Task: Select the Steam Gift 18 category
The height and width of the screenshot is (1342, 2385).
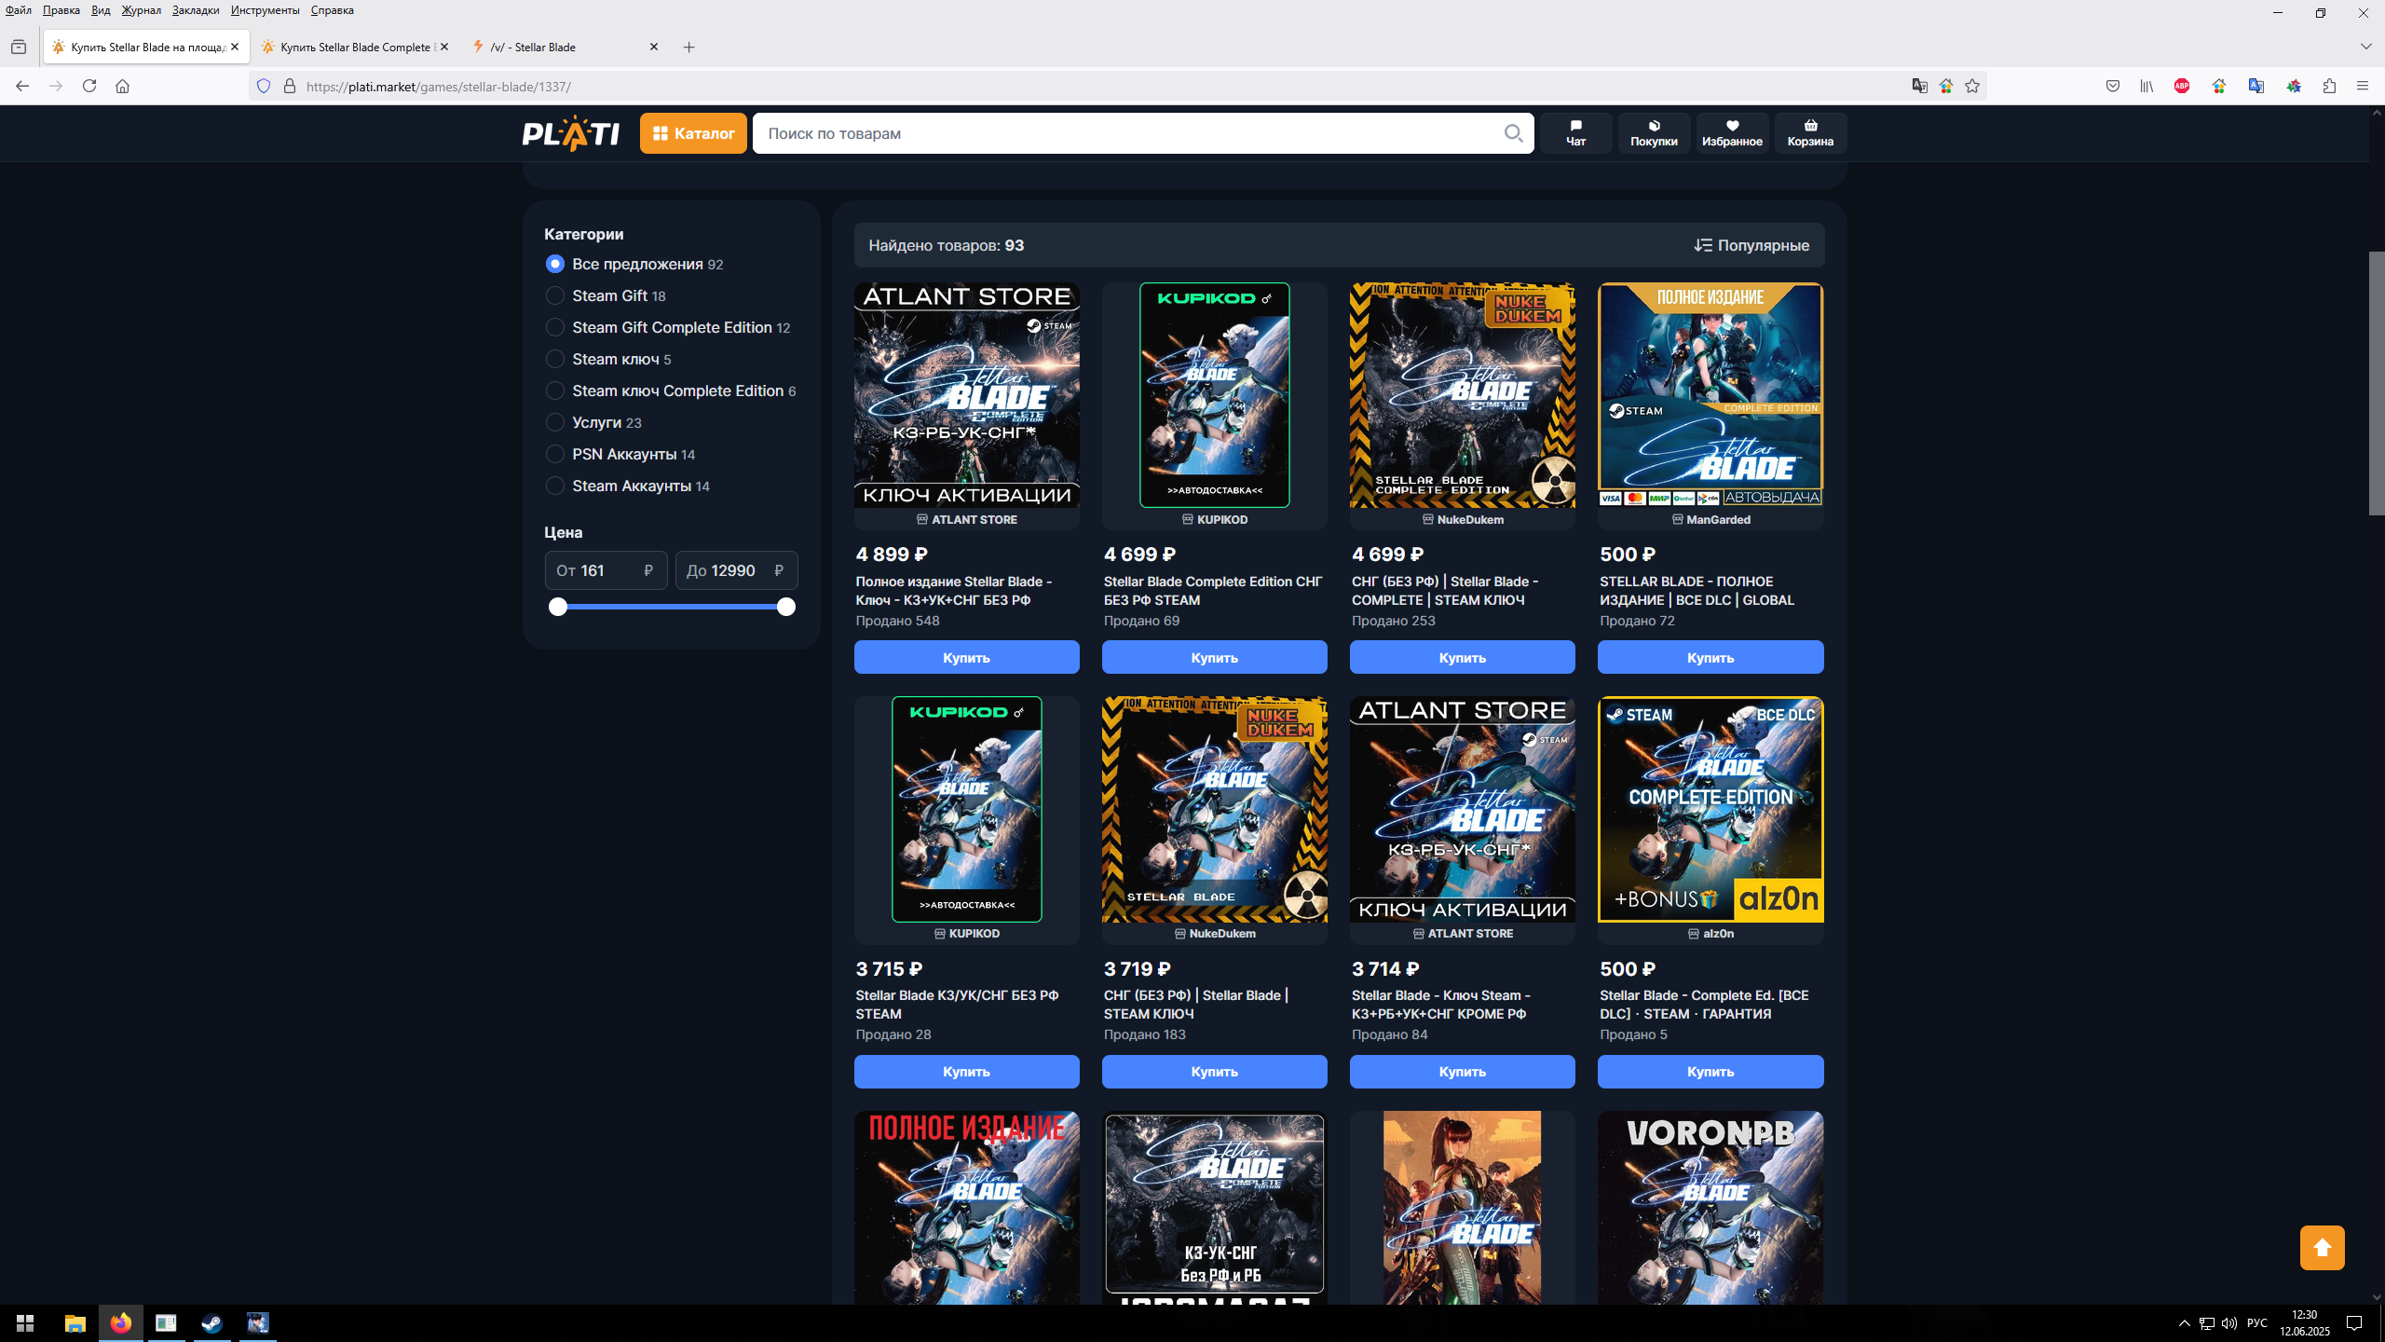Action: tap(606, 295)
